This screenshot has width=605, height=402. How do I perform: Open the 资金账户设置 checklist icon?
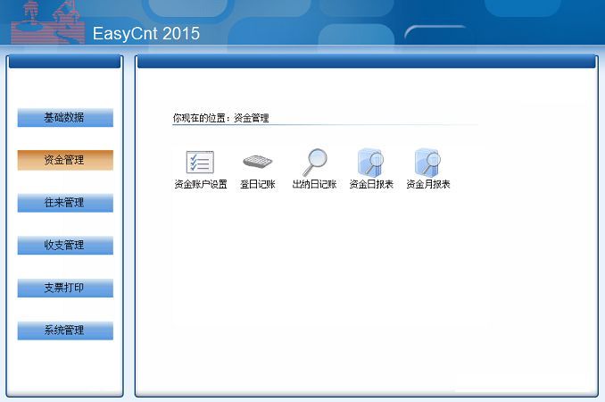coord(200,163)
